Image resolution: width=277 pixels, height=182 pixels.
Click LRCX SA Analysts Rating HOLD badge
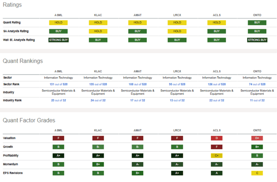[177, 31]
